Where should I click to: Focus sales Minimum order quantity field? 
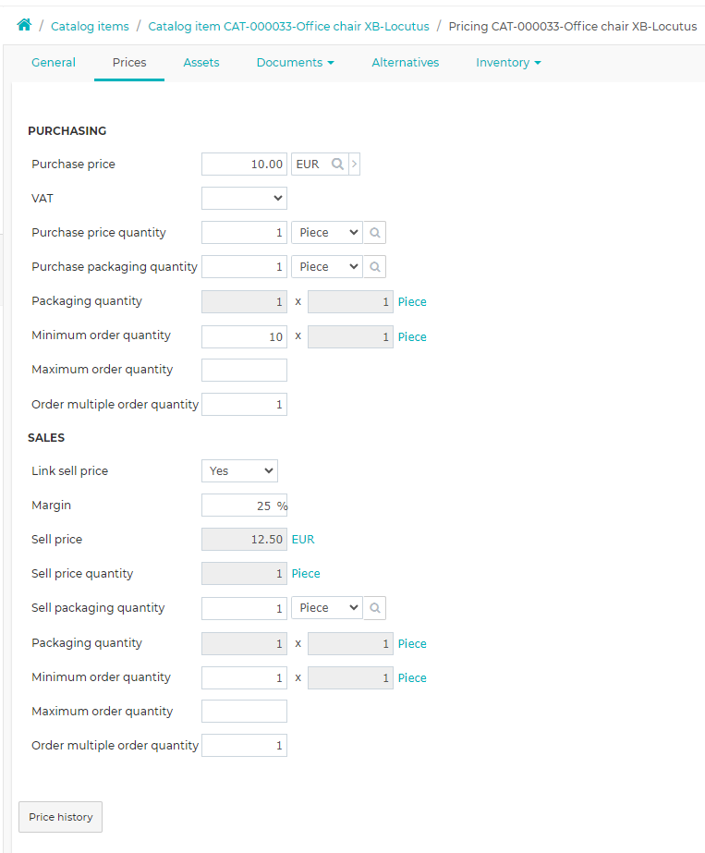pos(244,678)
